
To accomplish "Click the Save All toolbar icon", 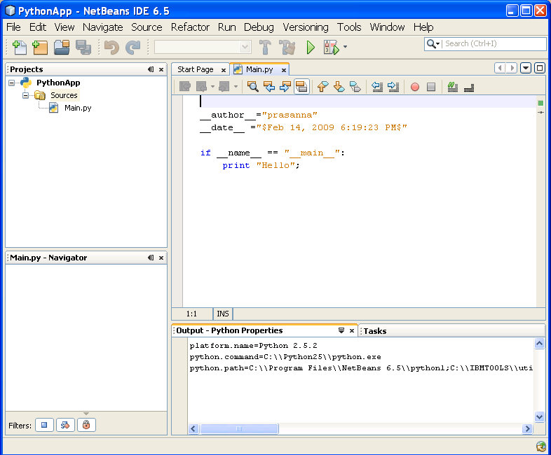I will [83, 48].
